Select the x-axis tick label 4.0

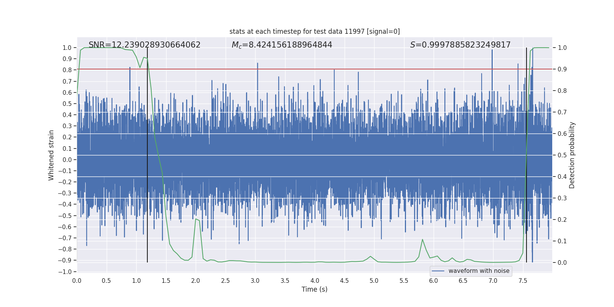coord(315,281)
